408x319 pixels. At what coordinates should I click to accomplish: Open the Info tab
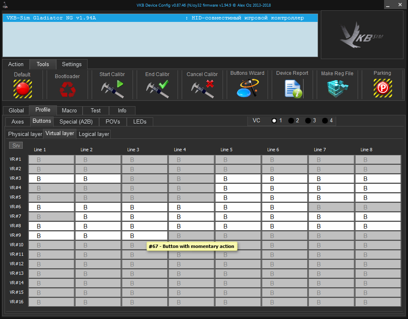click(122, 110)
